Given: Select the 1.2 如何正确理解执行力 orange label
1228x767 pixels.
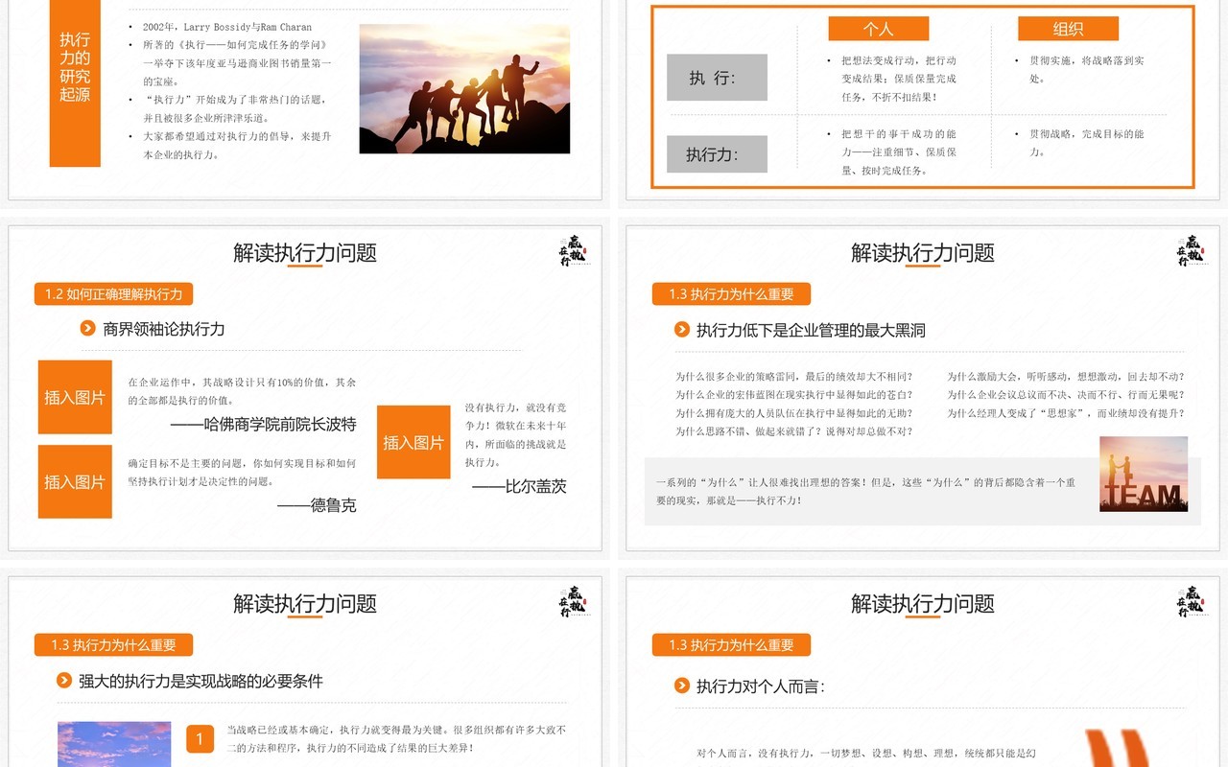Looking at the screenshot, I should [113, 293].
